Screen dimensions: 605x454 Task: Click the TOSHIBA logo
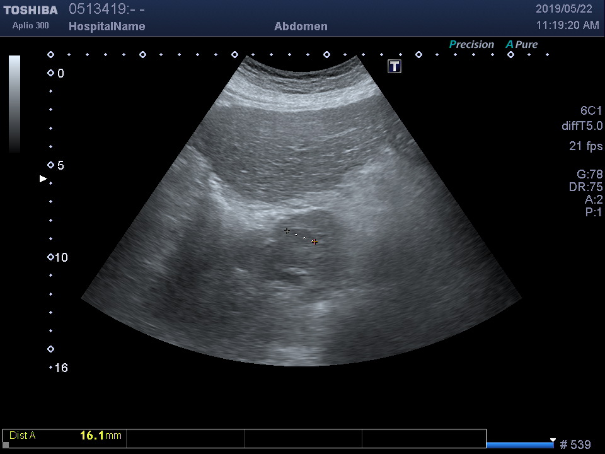(x=30, y=10)
